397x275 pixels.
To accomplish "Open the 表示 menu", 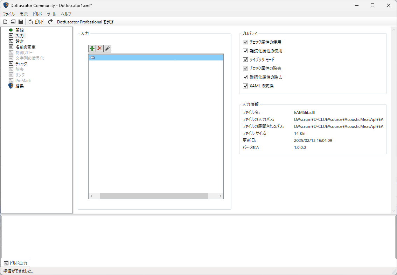I will pos(24,14).
